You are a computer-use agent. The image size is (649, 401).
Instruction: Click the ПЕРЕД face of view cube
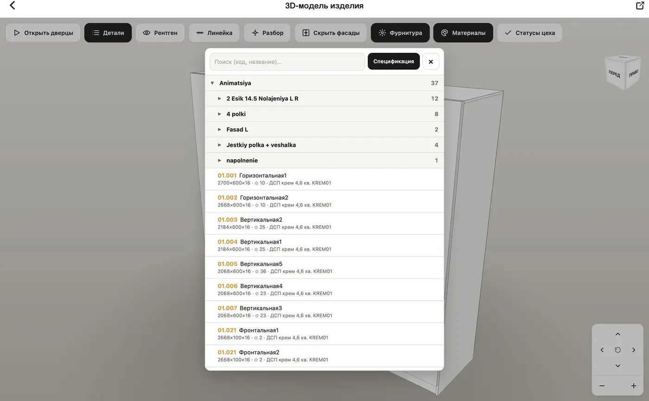point(615,74)
